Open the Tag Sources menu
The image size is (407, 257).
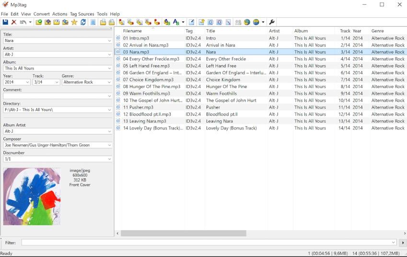pyautogui.click(x=82, y=14)
